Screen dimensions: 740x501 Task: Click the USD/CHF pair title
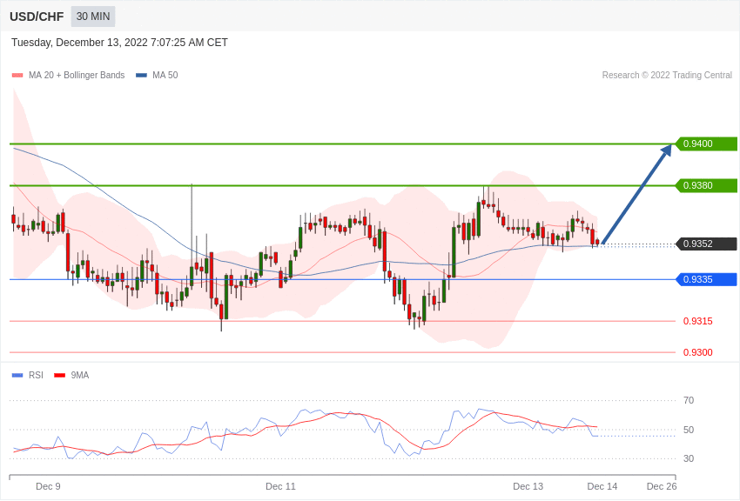[37, 17]
